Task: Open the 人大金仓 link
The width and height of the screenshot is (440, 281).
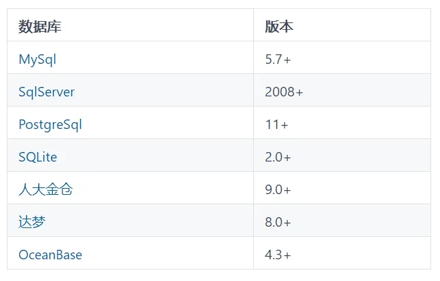Action: [45, 189]
